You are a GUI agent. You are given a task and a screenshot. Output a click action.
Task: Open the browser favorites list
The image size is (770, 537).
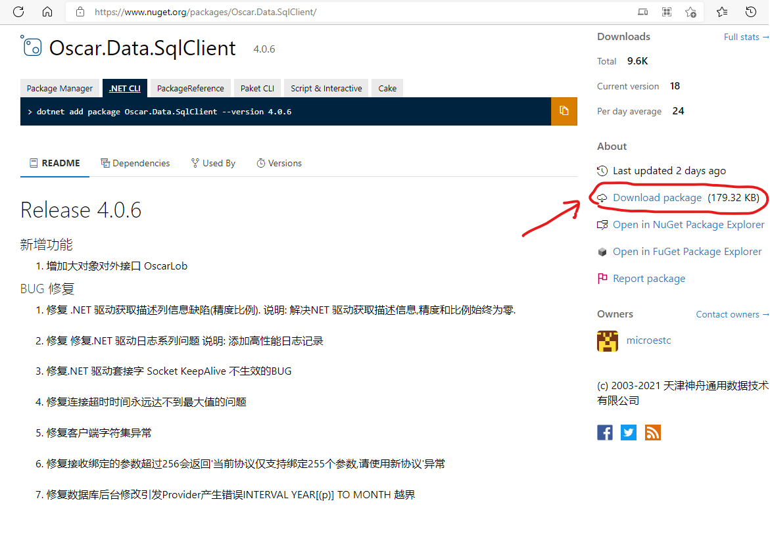coord(722,12)
